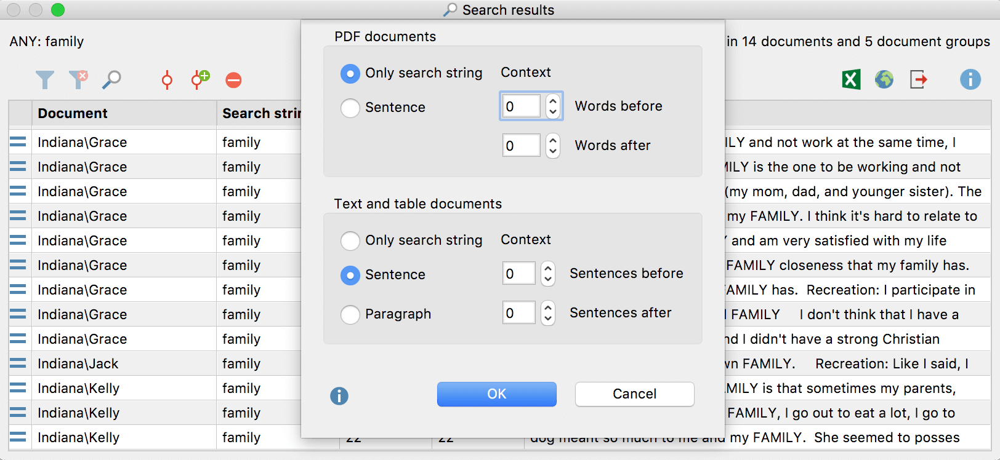Click info icon in dialog bottom left
1000x460 pixels.
coord(339,395)
